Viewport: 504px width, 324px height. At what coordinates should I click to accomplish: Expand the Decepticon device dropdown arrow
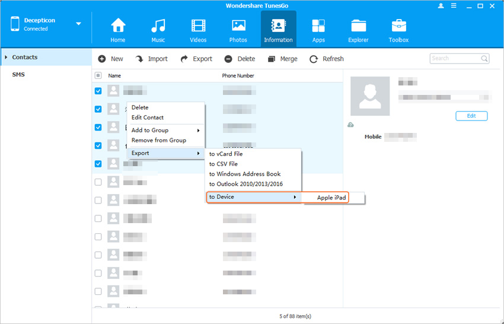(x=78, y=24)
